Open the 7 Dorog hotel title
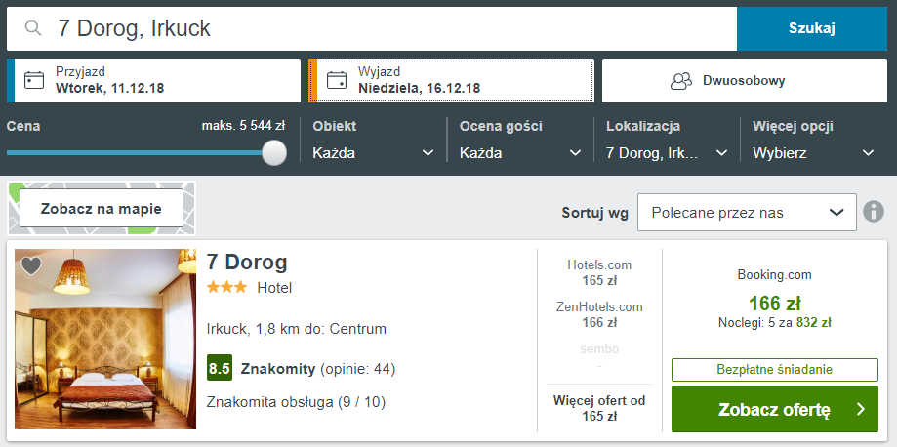The image size is (897, 447). [247, 263]
